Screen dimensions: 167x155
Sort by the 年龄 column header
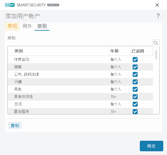point(120,51)
